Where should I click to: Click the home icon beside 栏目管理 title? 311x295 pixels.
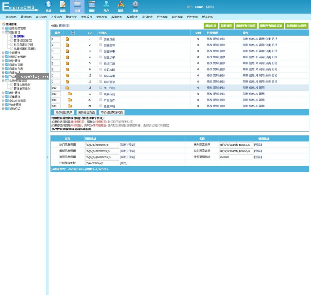(x=3, y=24)
